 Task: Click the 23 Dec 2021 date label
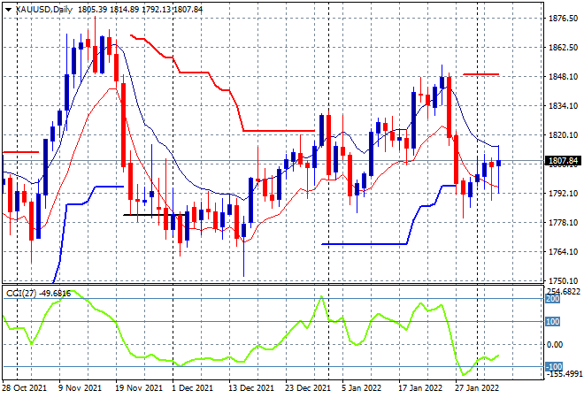click(308, 388)
